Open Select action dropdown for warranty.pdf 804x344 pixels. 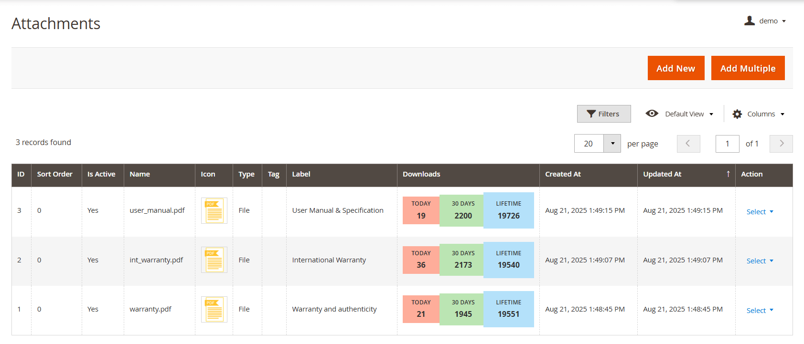pyautogui.click(x=760, y=311)
